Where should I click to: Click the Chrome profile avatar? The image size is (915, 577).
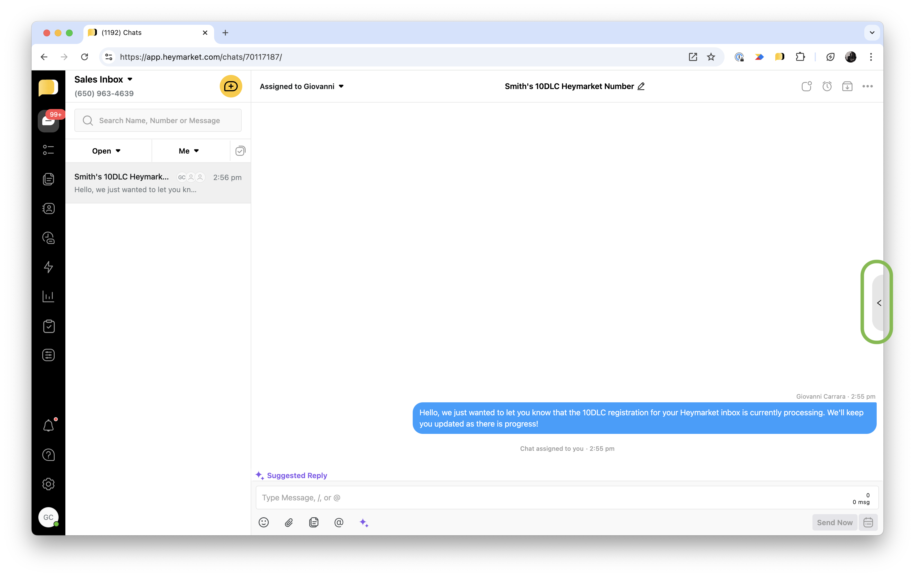click(850, 57)
